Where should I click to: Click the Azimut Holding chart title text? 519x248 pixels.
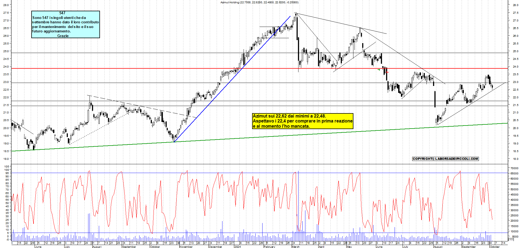click(x=259, y=2)
